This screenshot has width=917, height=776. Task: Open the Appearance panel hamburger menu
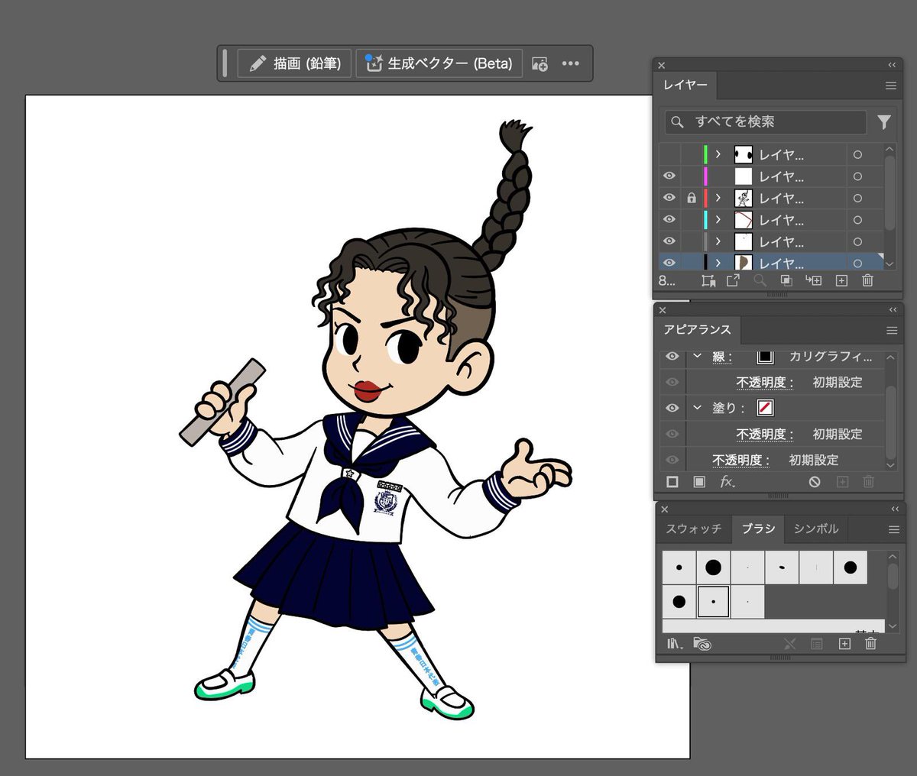[x=891, y=331]
